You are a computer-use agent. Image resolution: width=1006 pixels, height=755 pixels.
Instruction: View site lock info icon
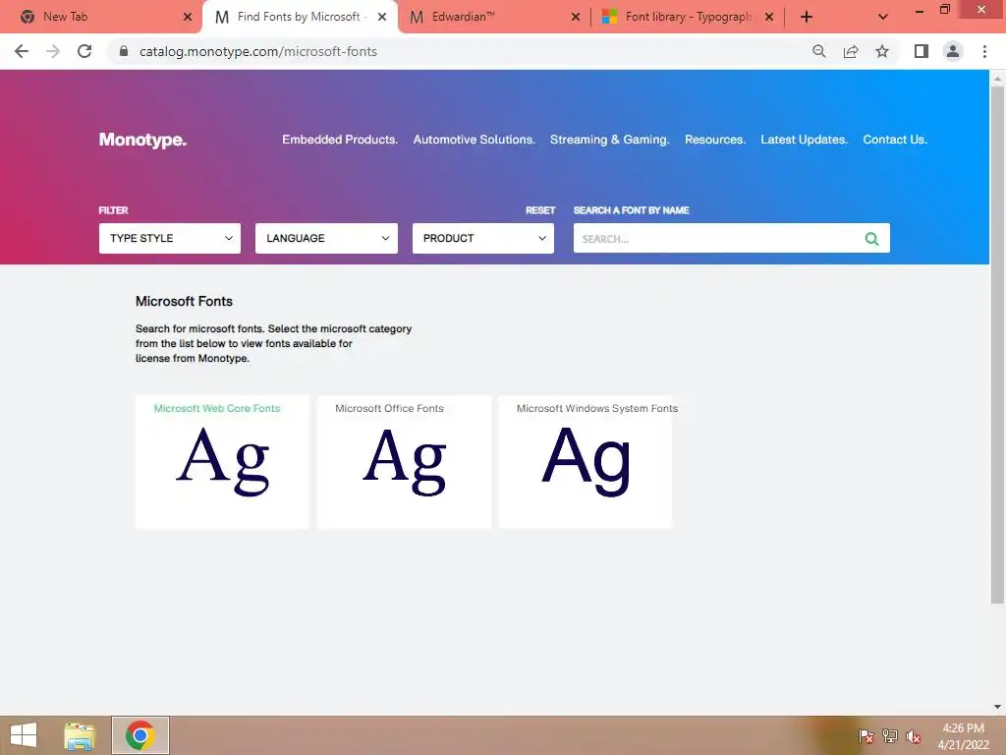(124, 51)
